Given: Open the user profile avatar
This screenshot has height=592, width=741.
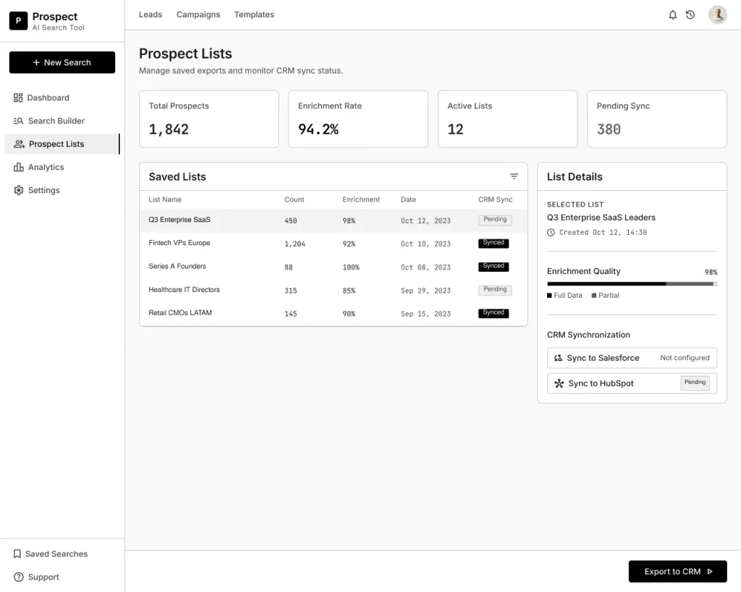Looking at the screenshot, I should [717, 14].
